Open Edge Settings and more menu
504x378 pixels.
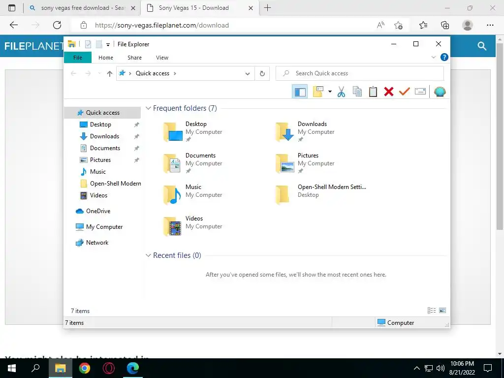(x=490, y=25)
